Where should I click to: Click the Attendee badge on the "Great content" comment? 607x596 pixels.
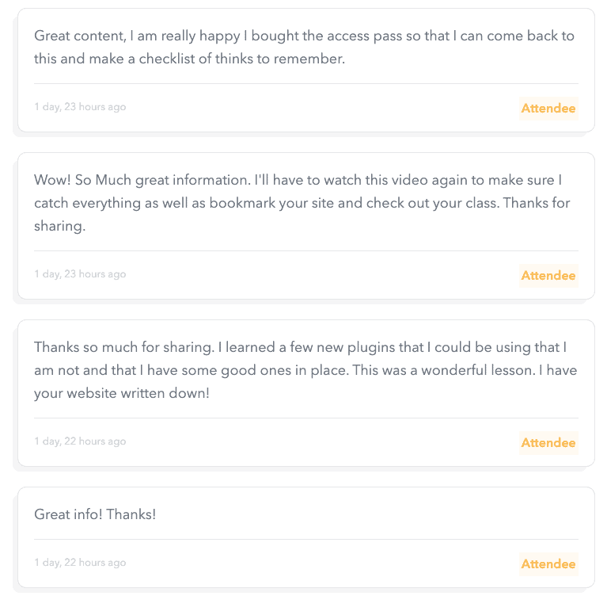pos(548,109)
